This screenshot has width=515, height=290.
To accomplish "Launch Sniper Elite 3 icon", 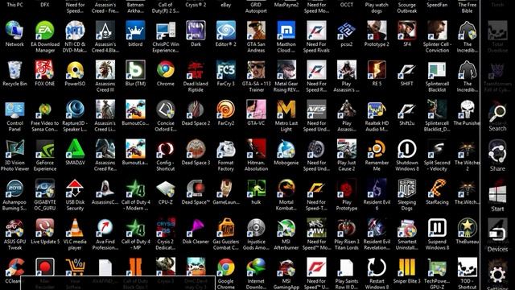I will (407, 267).
